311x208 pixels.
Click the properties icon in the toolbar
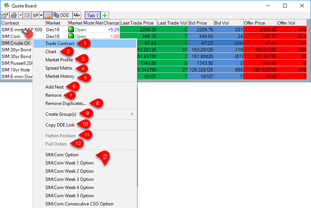click(5, 16)
